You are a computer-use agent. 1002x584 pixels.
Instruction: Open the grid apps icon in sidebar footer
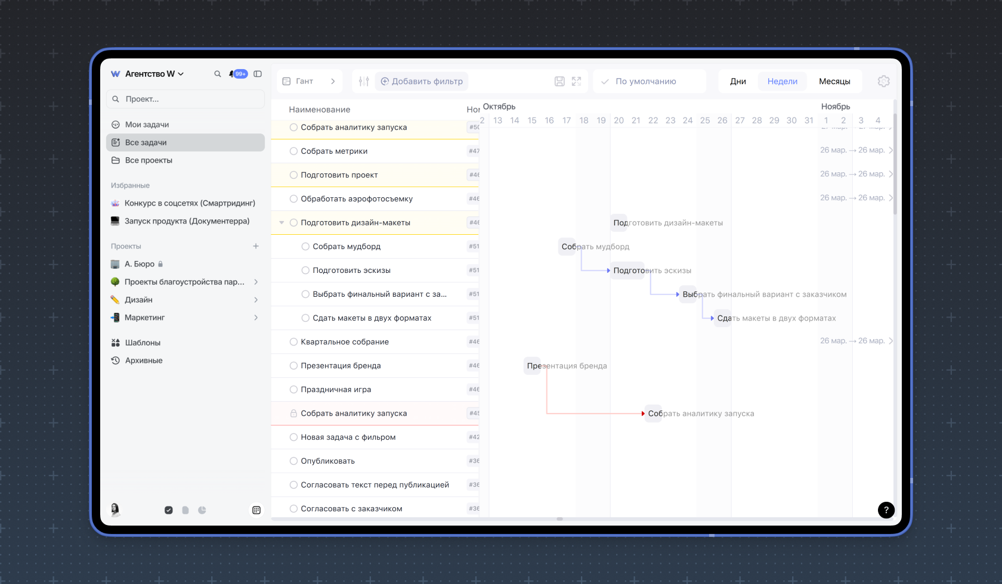[x=256, y=510]
